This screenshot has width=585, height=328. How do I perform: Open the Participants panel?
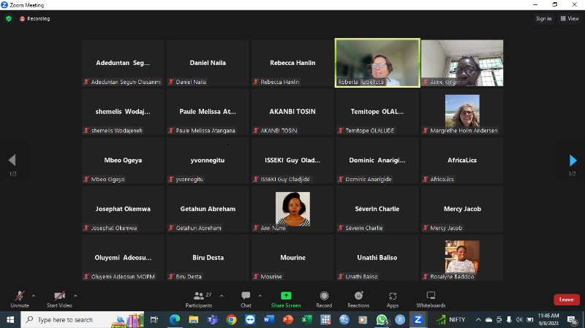click(x=199, y=300)
